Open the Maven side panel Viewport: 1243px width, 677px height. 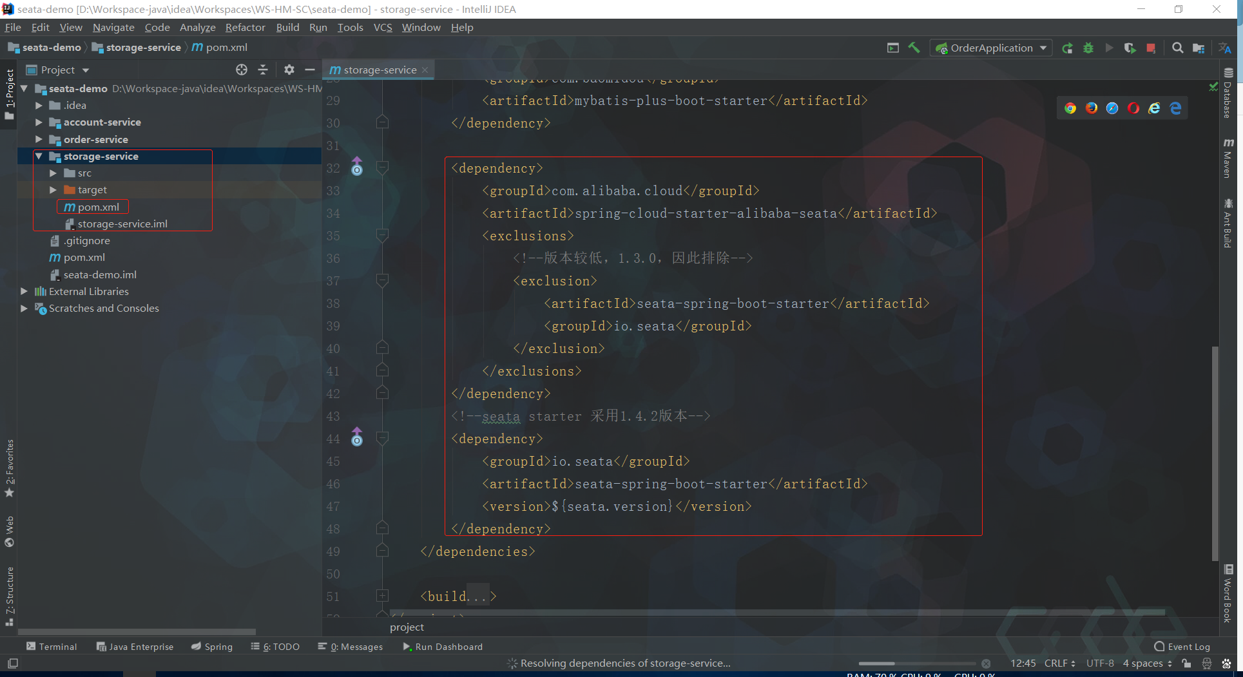click(x=1228, y=158)
